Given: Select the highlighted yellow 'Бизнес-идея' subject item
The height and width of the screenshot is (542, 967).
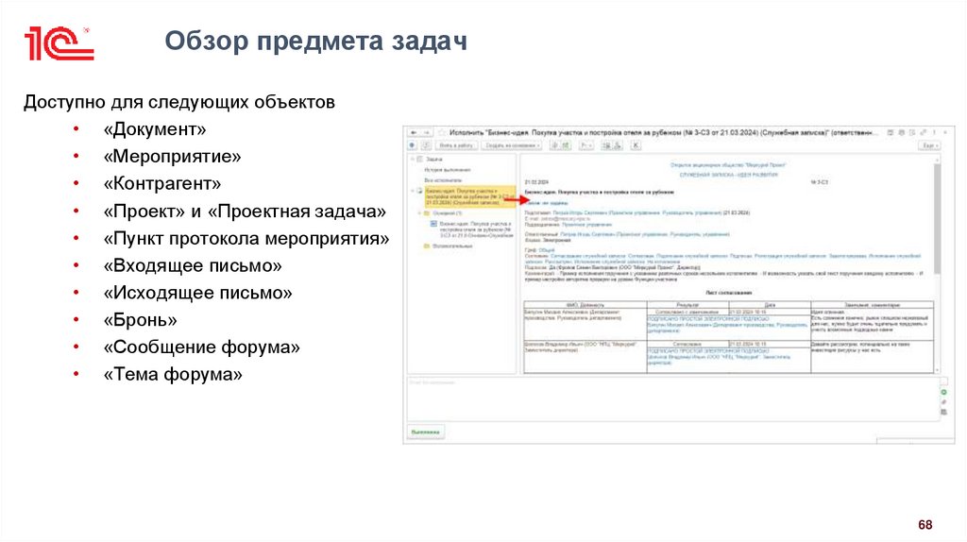Looking at the screenshot, I should pyautogui.click(x=469, y=196).
